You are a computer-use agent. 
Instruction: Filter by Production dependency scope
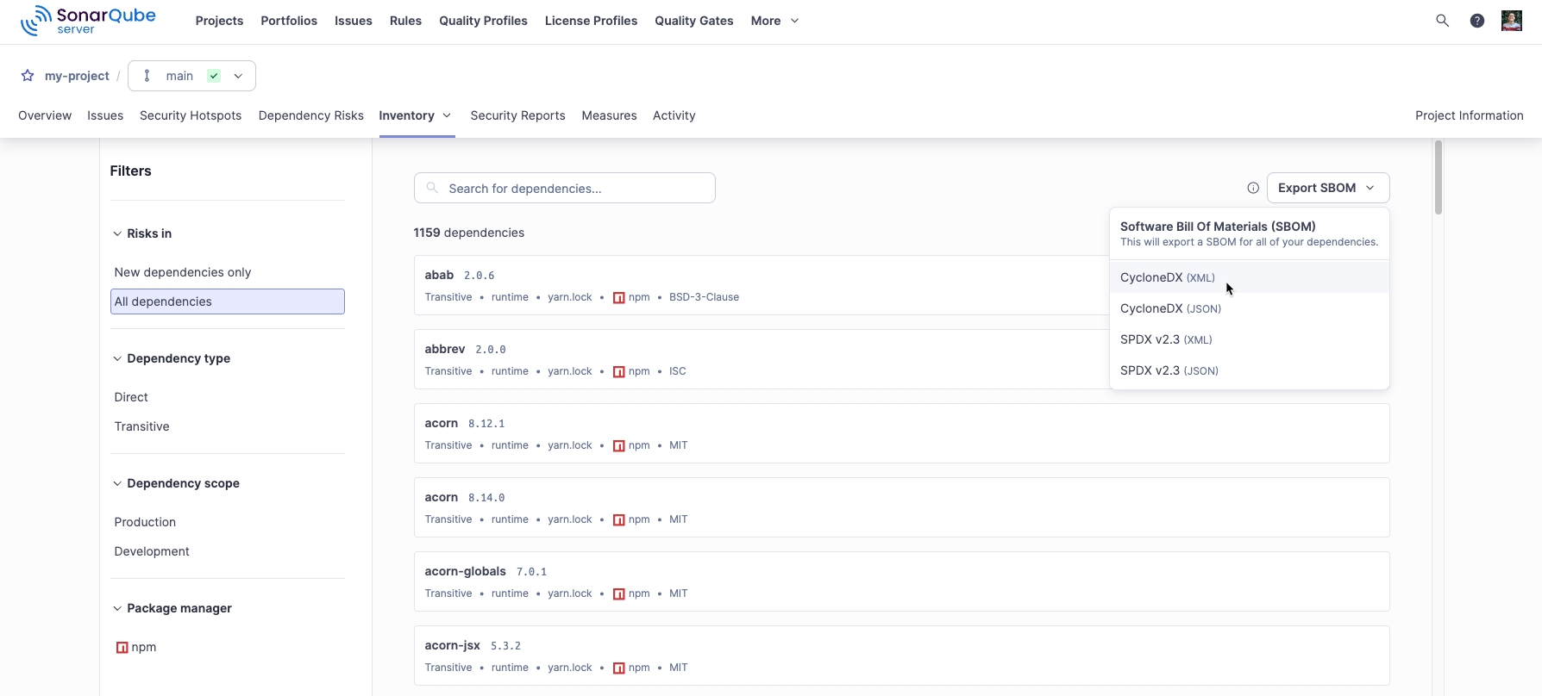coord(145,522)
